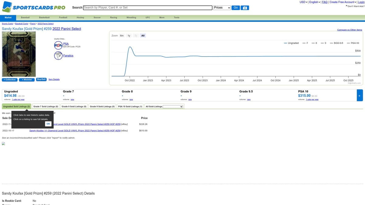Open the Hockey menu
The image size is (365, 205).
[80, 18]
